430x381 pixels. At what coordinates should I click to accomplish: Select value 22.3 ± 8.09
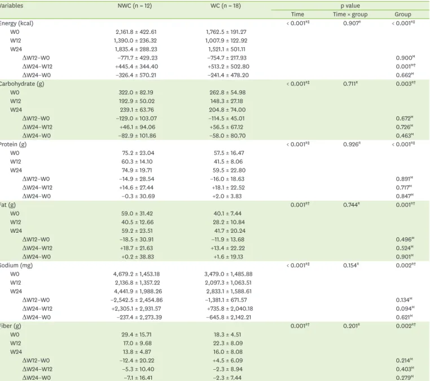(227, 343)
